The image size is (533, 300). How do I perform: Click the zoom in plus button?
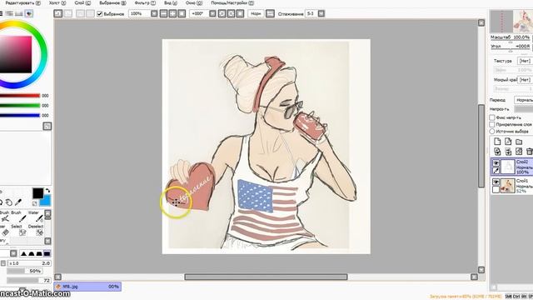(172, 13)
